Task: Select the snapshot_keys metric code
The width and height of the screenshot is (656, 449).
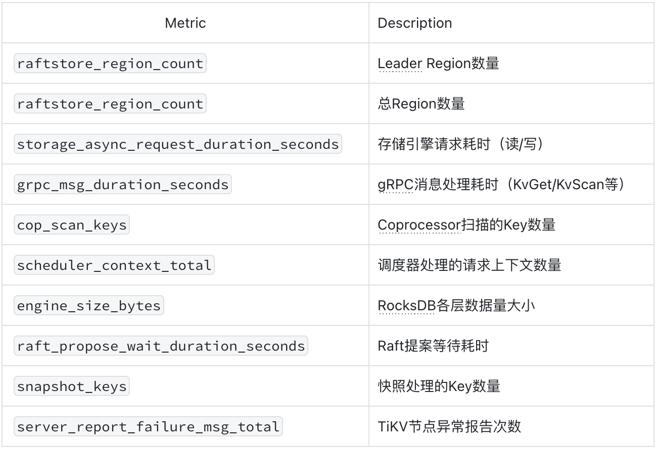Action: point(72,386)
